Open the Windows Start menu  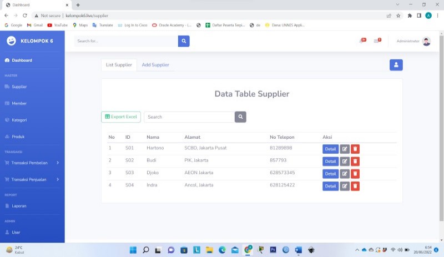[x=133, y=250]
